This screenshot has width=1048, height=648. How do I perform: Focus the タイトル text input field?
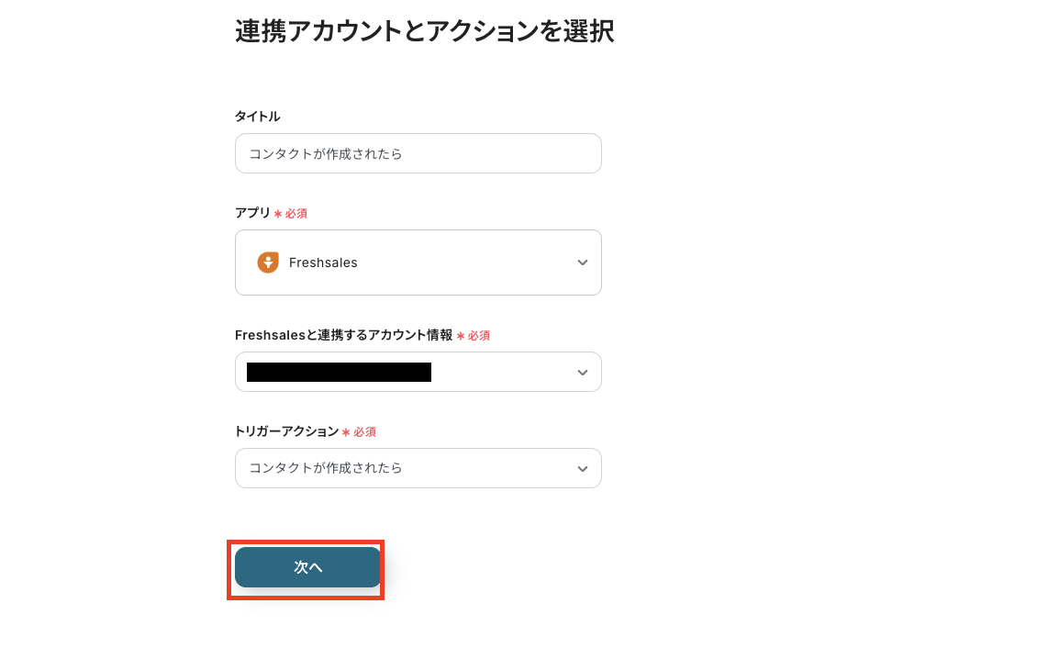[x=418, y=153]
